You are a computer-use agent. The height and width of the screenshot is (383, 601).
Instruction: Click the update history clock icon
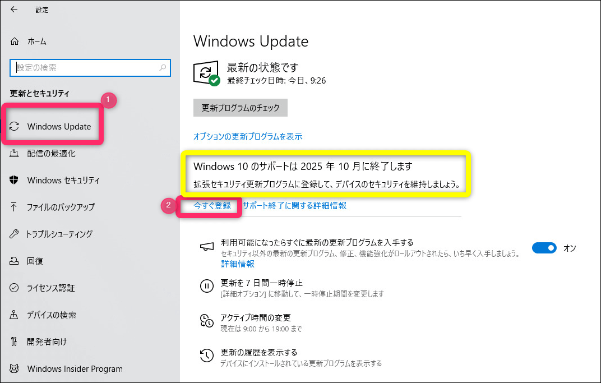(206, 356)
